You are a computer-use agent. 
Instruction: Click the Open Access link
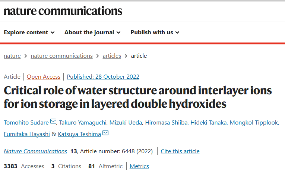(44, 77)
